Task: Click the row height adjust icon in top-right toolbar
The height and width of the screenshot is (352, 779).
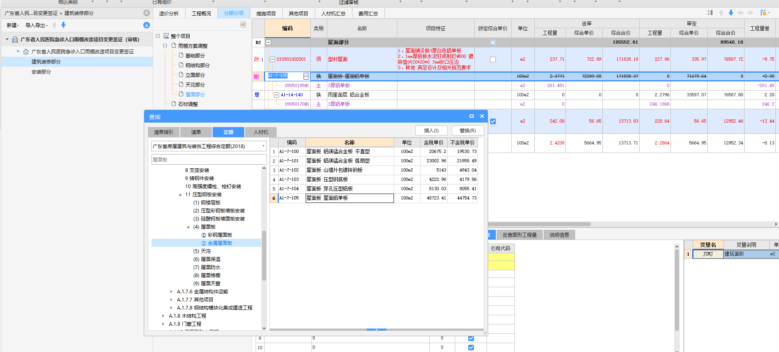Action: pyautogui.click(x=710, y=13)
